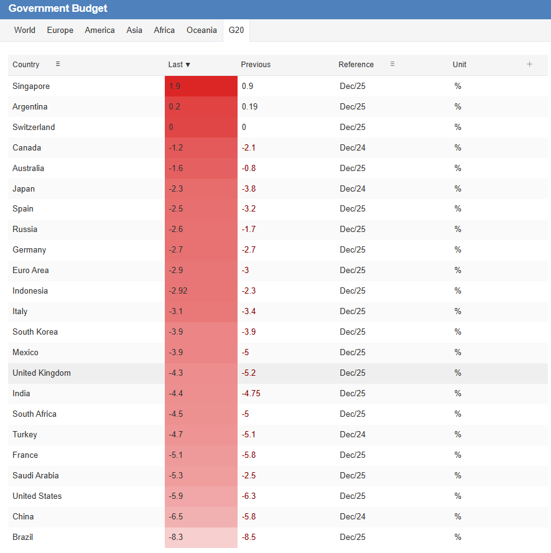Click Brazil's light pink -8.3 cell
This screenshot has width=551, height=553.
click(201, 537)
